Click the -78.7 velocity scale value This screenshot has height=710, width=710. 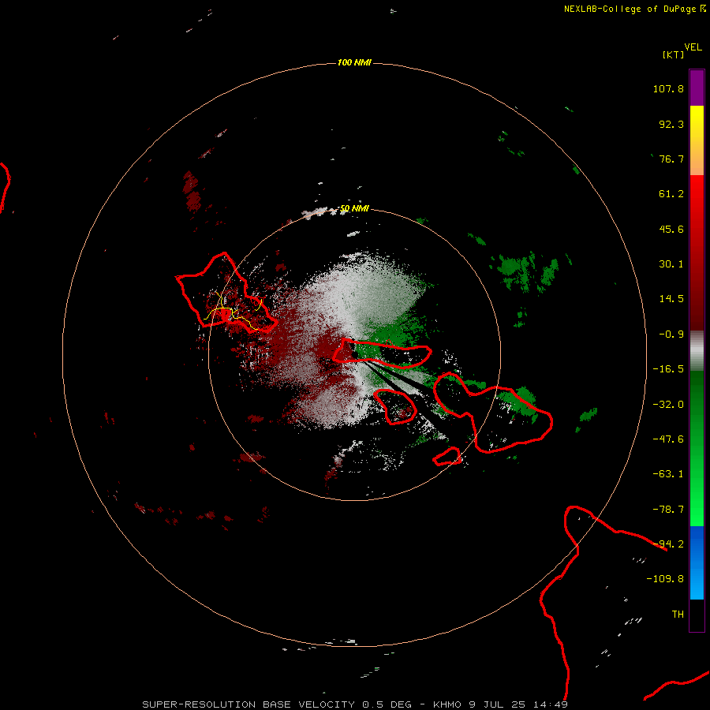coord(668,510)
